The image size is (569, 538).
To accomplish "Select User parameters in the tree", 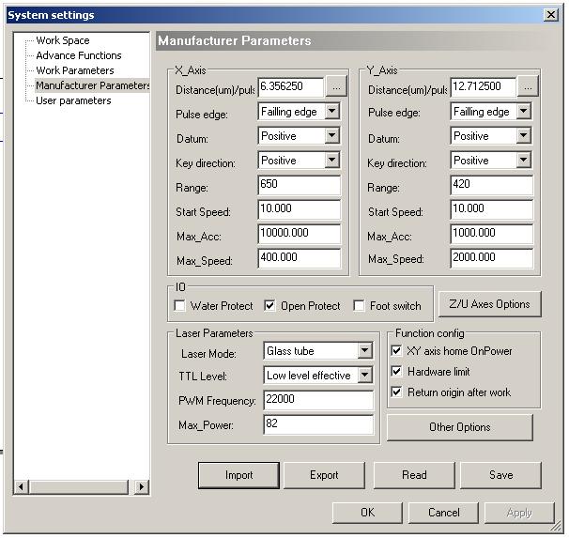I will tap(73, 100).
